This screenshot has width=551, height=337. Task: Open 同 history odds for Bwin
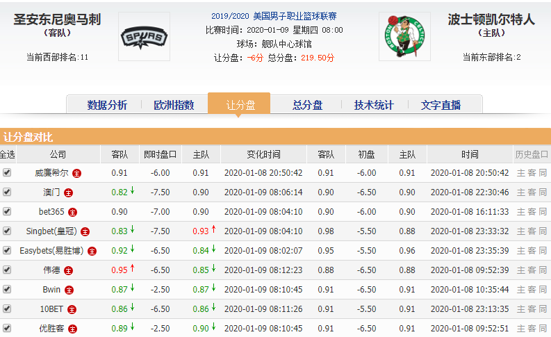[543, 290]
